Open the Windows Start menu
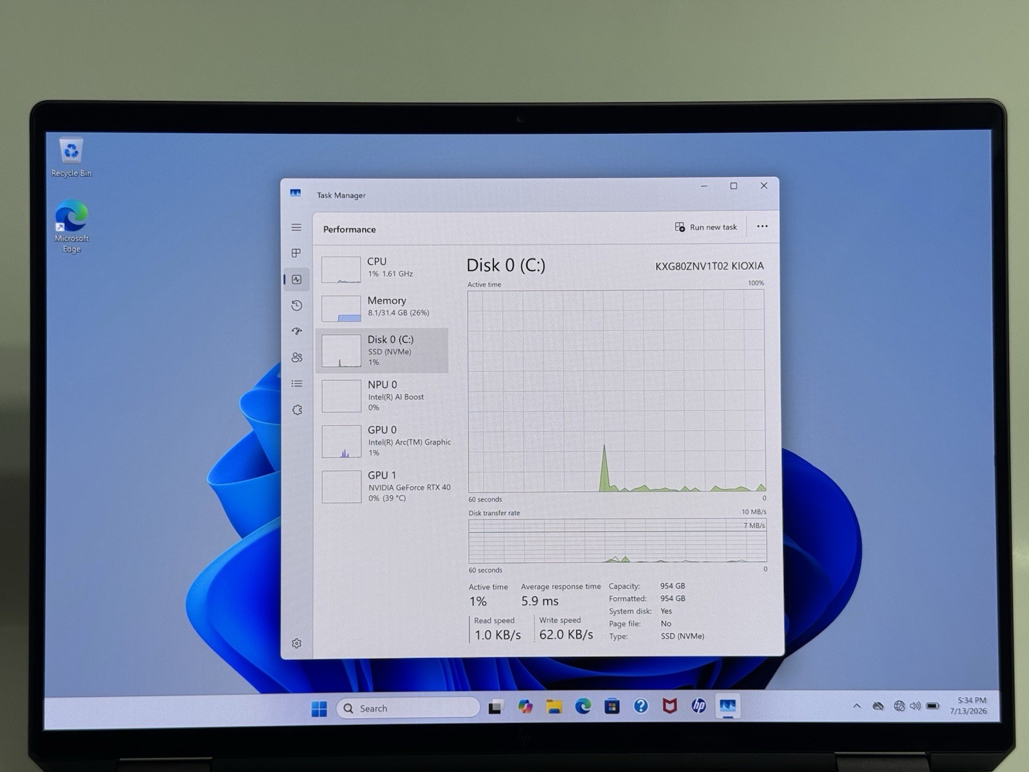1029x772 pixels. coord(319,708)
